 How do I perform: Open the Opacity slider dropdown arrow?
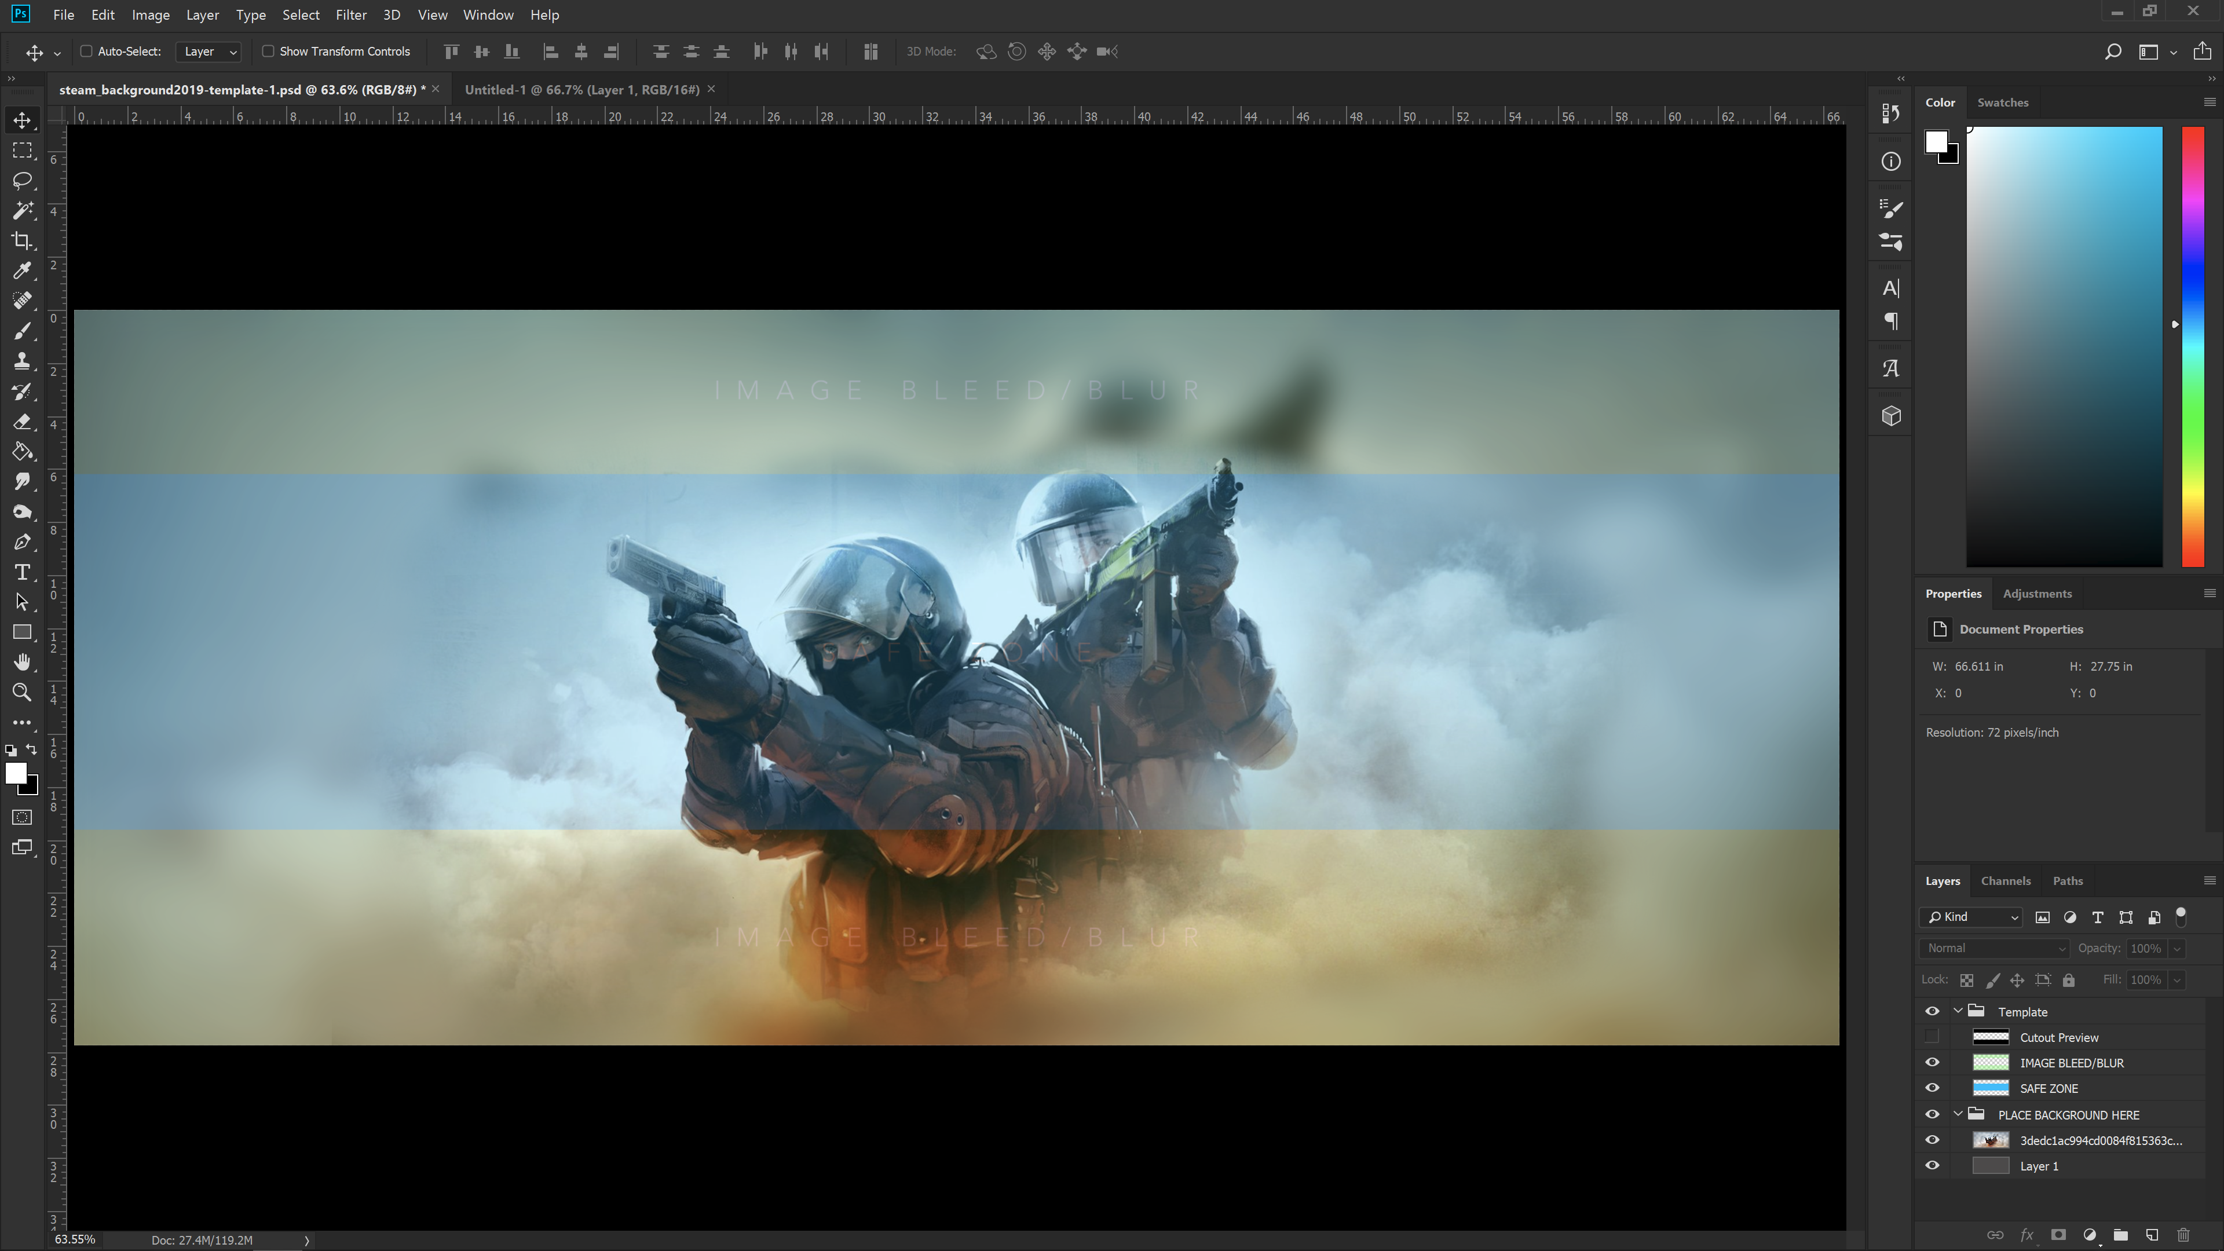coord(2178,949)
